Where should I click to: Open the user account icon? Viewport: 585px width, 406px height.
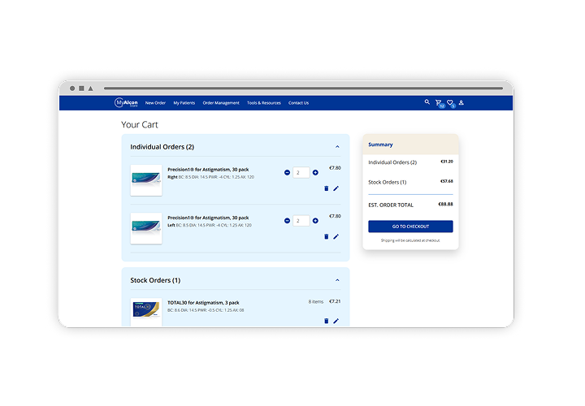tap(461, 103)
